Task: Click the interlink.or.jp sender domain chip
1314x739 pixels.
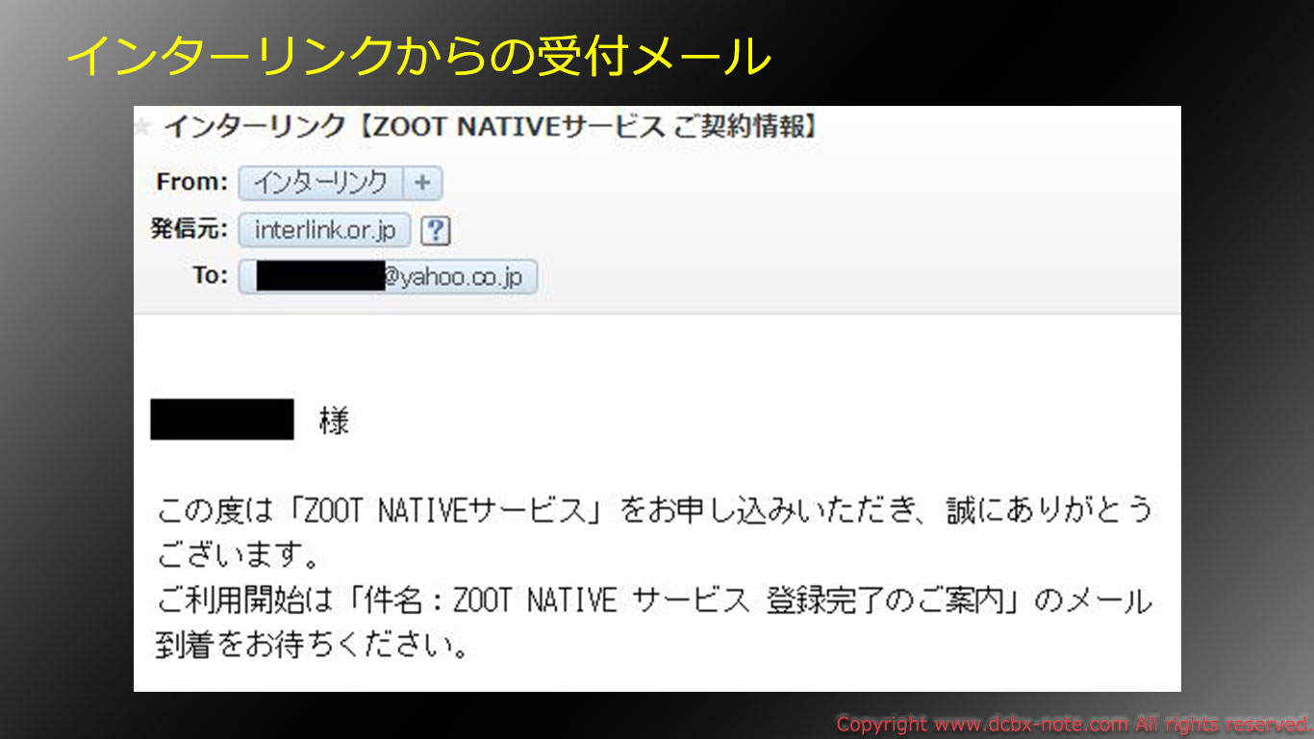Action: [x=325, y=231]
